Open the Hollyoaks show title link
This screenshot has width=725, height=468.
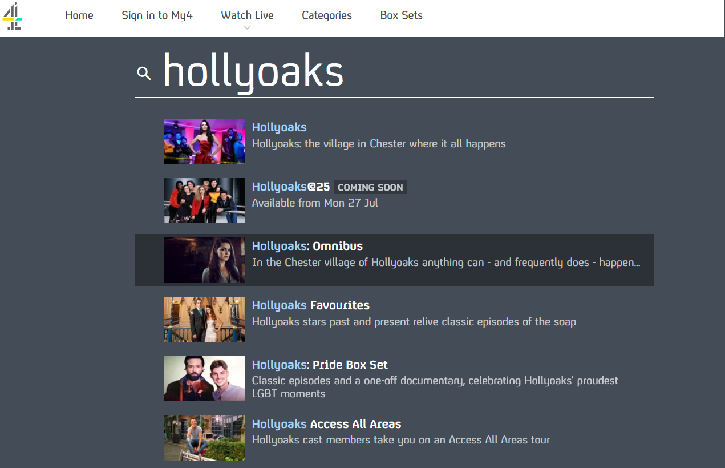(x=280, y=127)
